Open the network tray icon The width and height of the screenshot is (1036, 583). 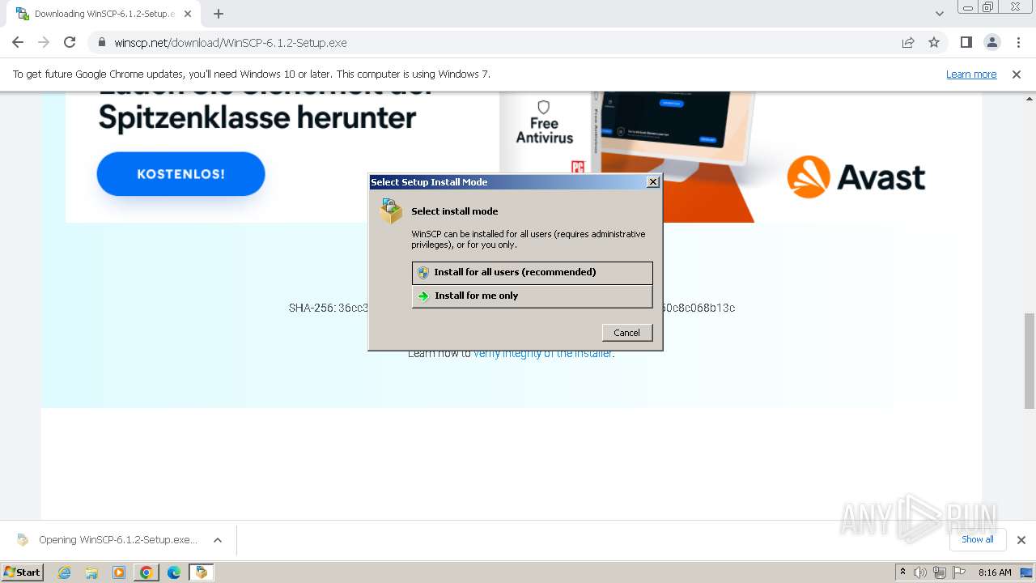coord(940,572)
